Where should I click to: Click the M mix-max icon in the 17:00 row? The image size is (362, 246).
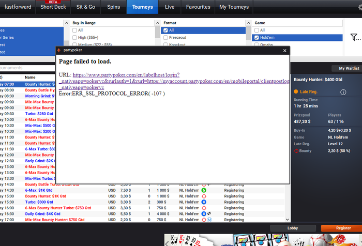coord(209,220)
